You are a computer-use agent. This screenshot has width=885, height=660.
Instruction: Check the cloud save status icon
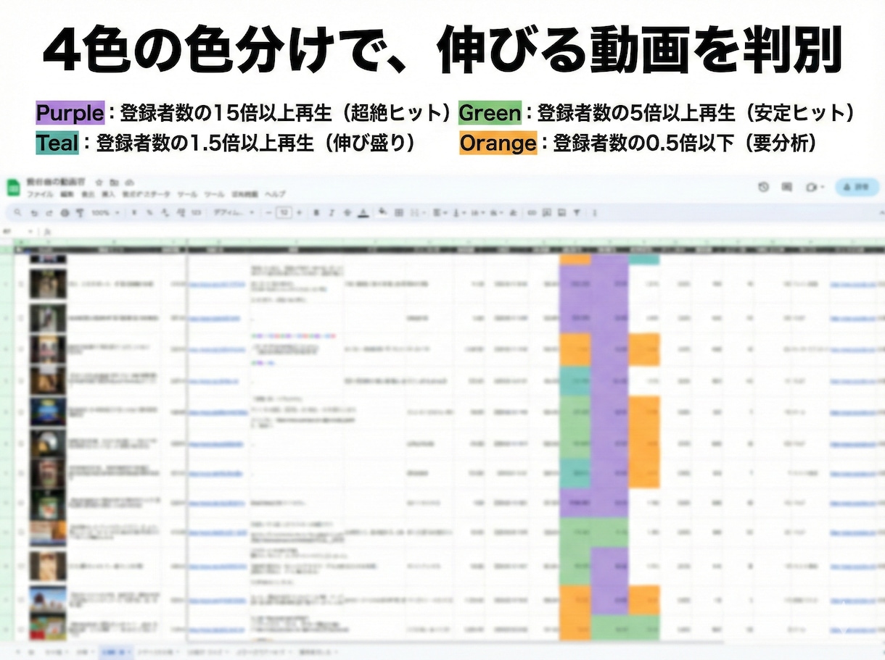[129, 181]
